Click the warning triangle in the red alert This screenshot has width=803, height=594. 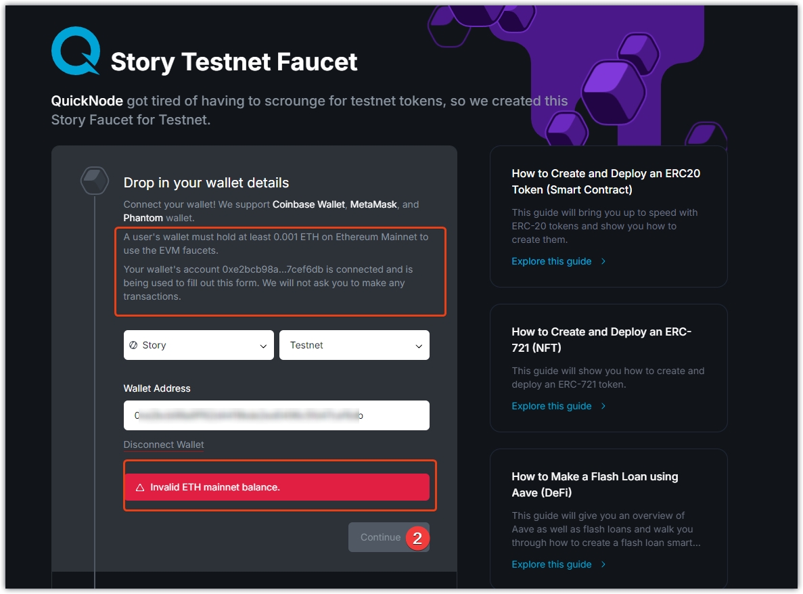[140, 487]
